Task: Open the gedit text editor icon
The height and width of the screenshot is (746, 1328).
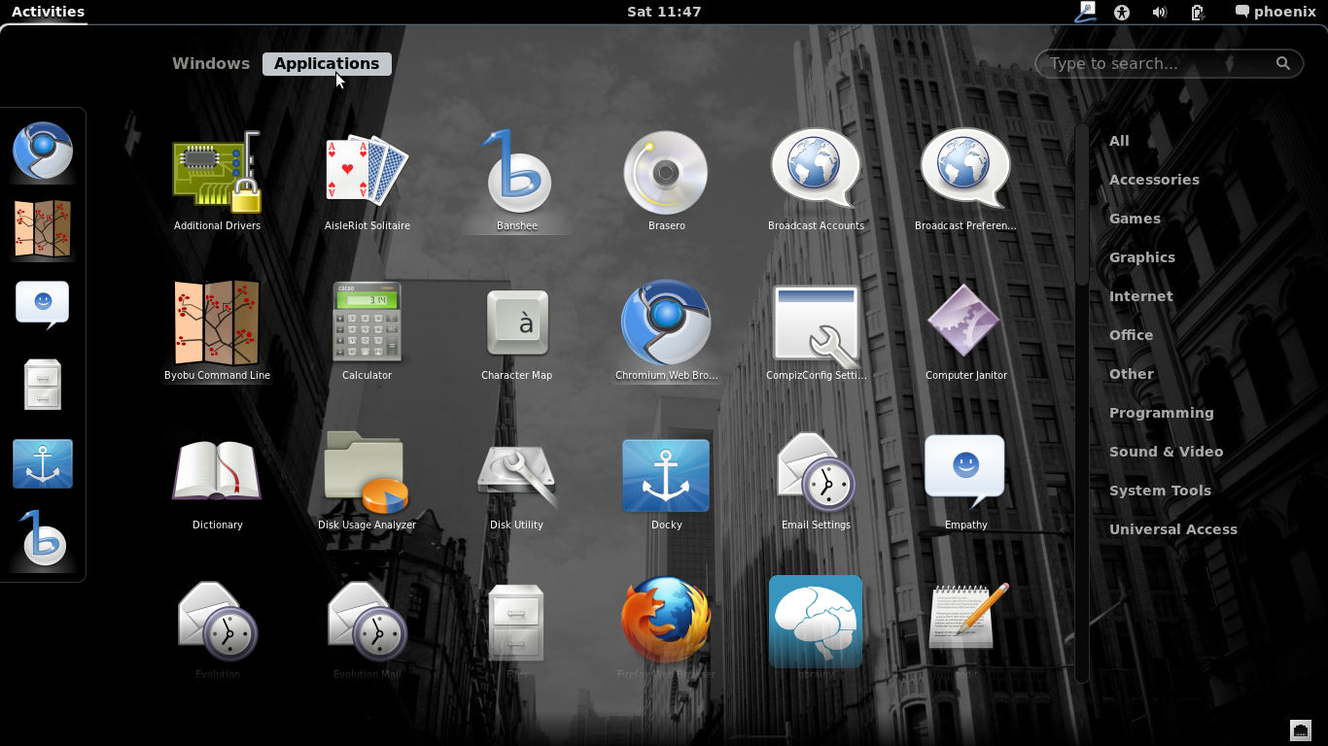Action: [965, 629]
